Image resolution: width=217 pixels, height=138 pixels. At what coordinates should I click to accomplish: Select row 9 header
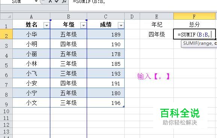point(6,103)
